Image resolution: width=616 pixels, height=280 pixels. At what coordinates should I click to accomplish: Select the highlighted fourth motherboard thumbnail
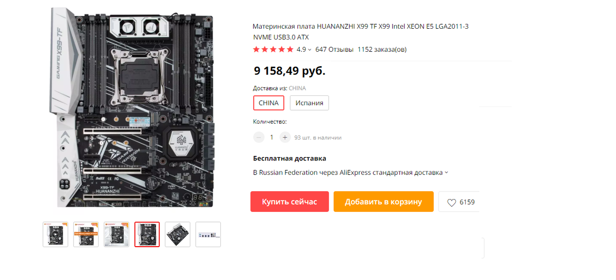coord(147,234)
